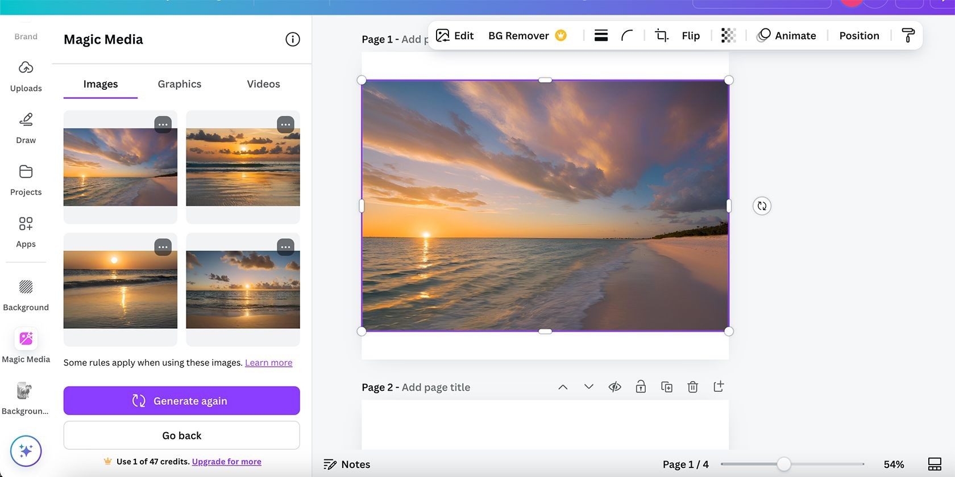Viewport: 955px width, 477px height.
Task: Click Animate in the toolbar
Action: [787, 36]
